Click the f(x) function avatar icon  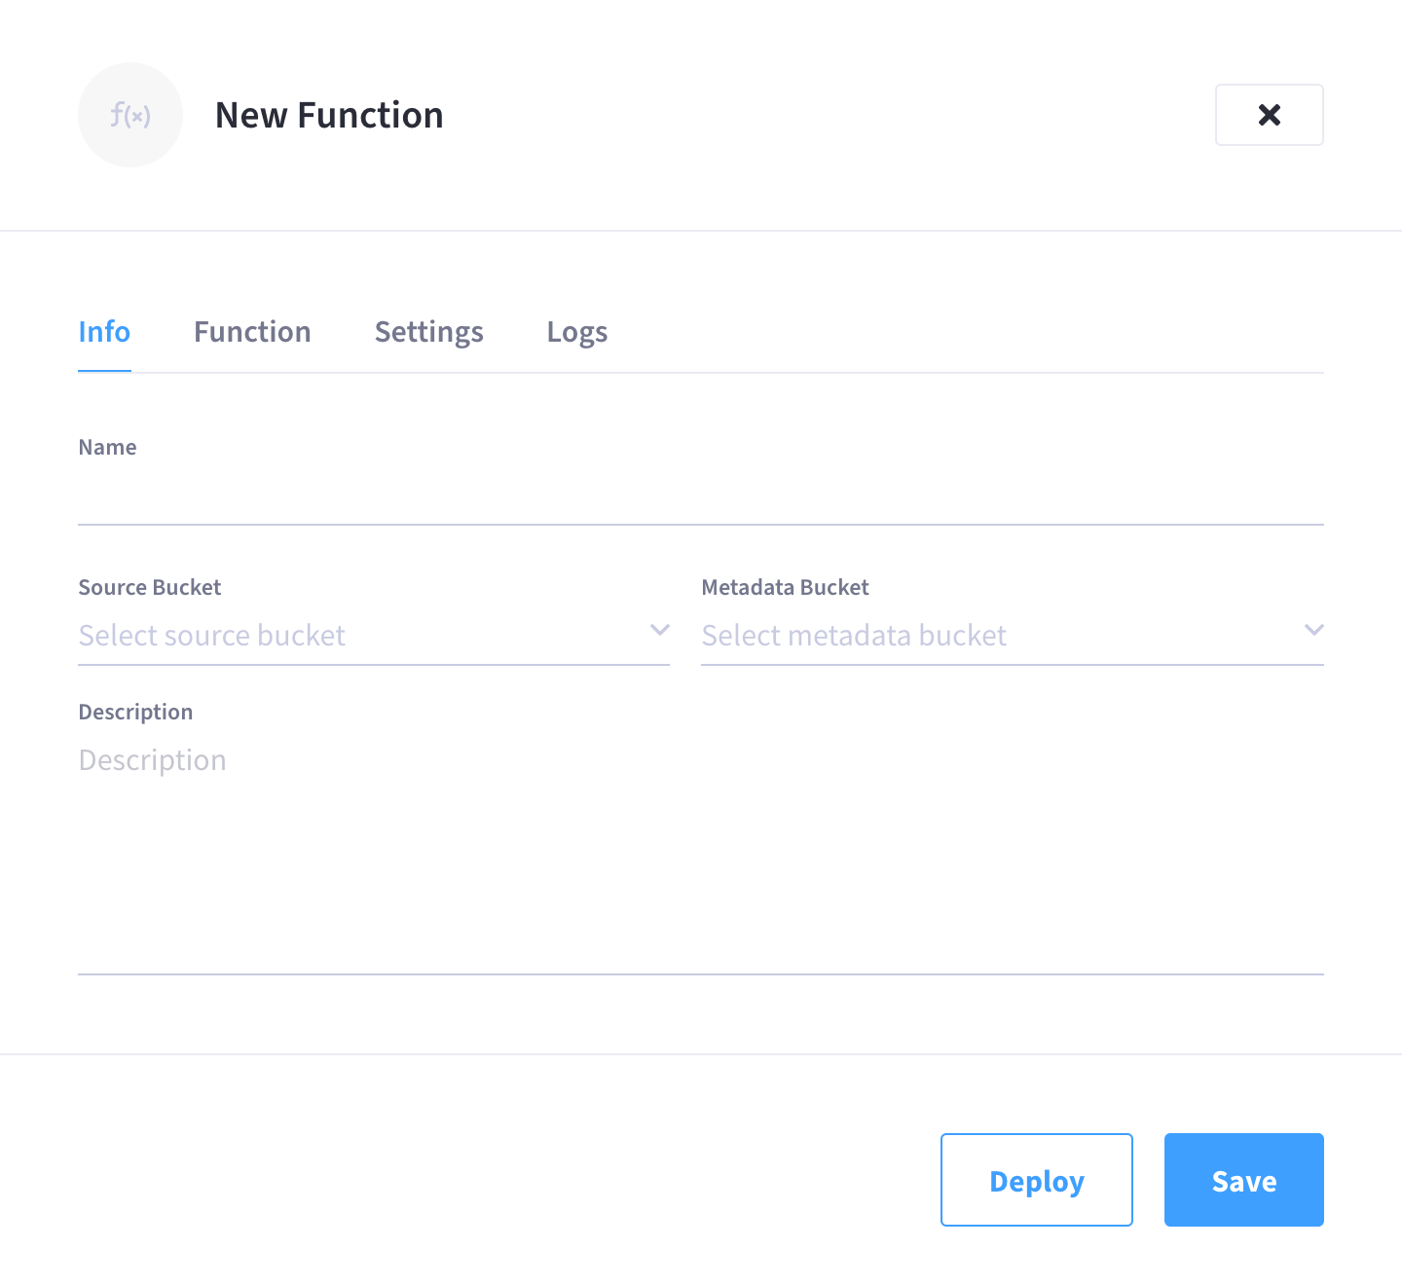[130, 115]
